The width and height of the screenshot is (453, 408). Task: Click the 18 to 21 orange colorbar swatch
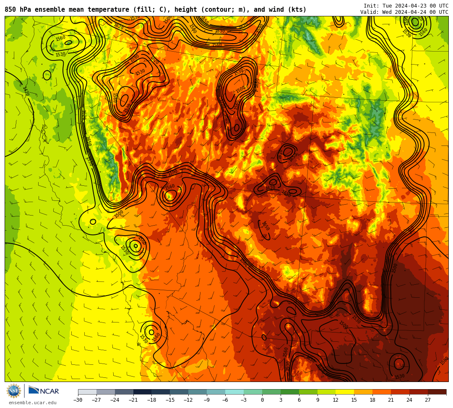point(382,392)
